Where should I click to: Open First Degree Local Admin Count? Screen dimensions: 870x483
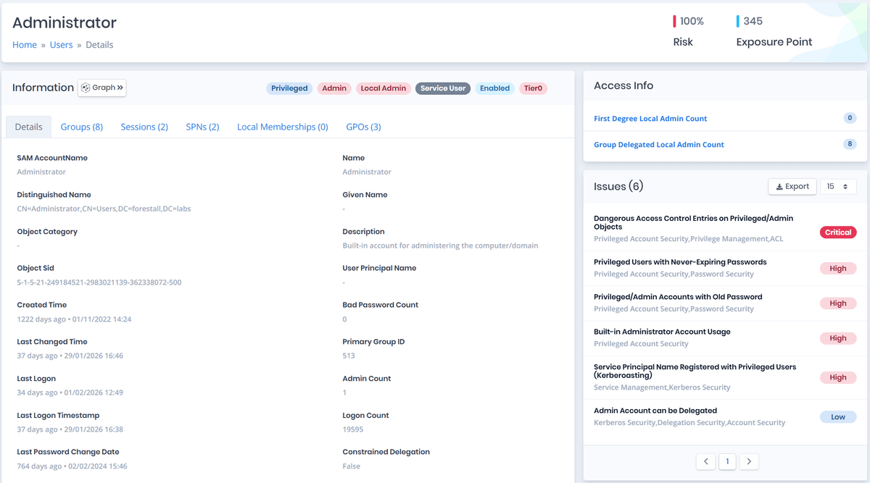click(x=650, y=119)
